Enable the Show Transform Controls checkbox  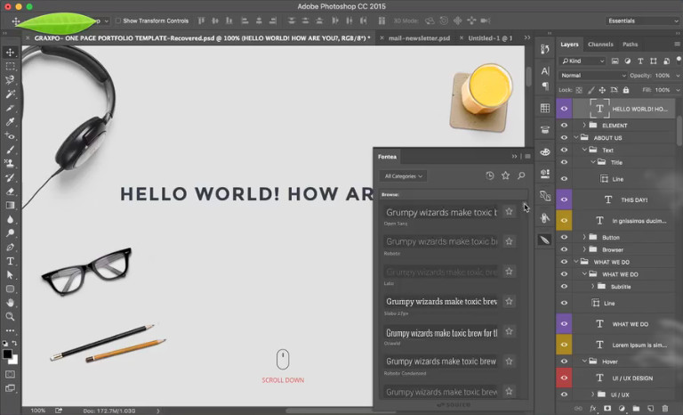coord(118,20)
